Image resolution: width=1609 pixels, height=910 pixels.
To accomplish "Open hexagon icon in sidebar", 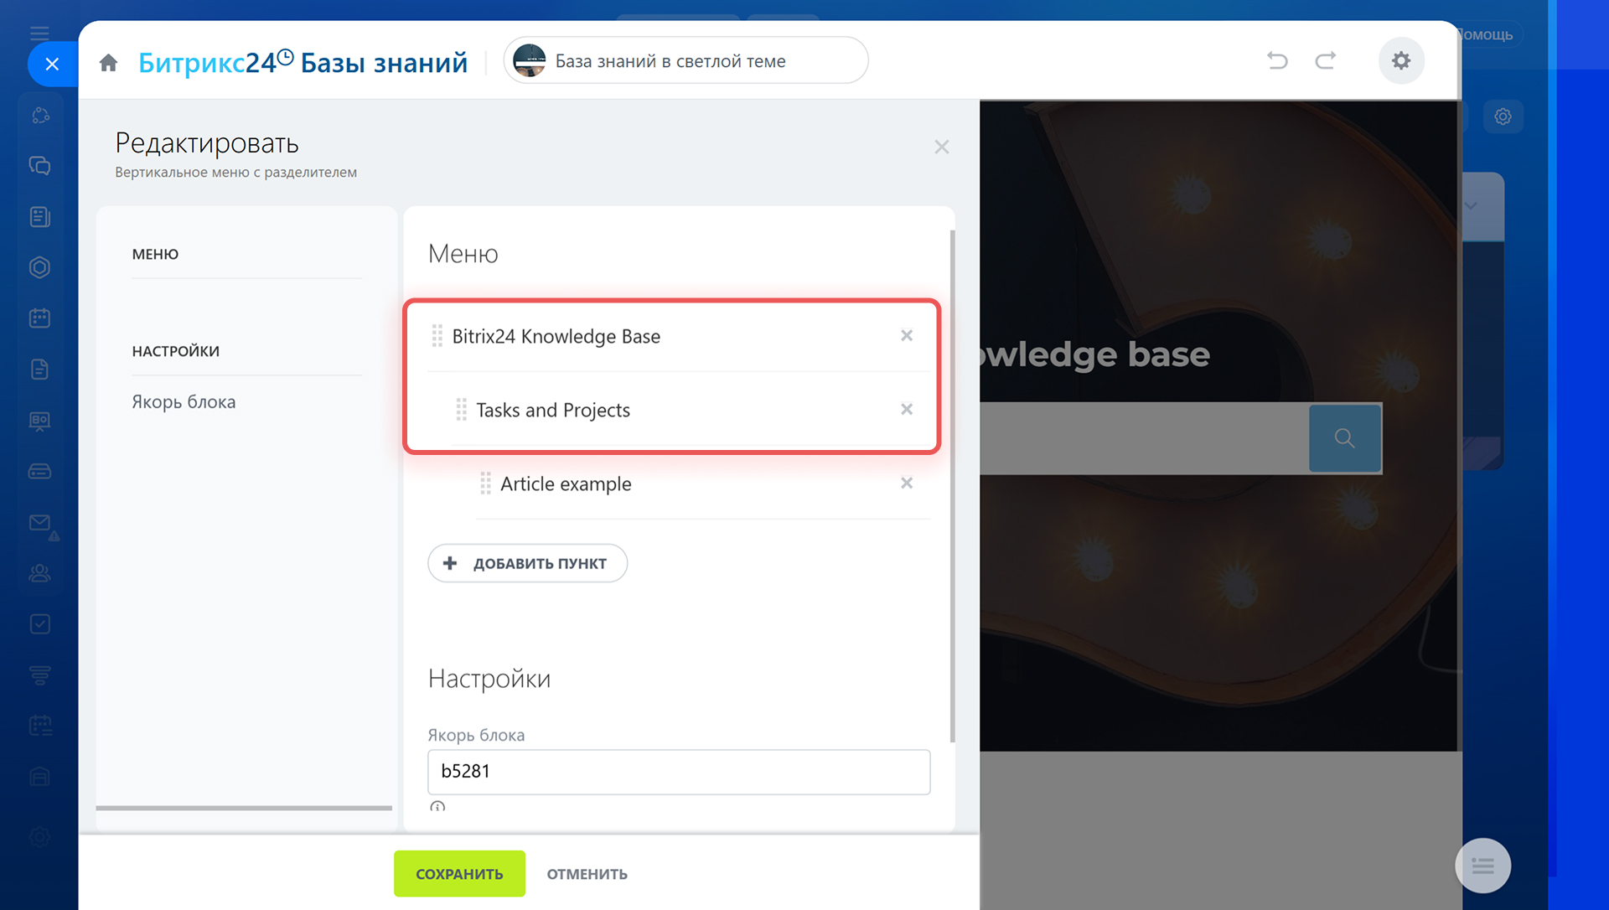I will click(39, 267).
